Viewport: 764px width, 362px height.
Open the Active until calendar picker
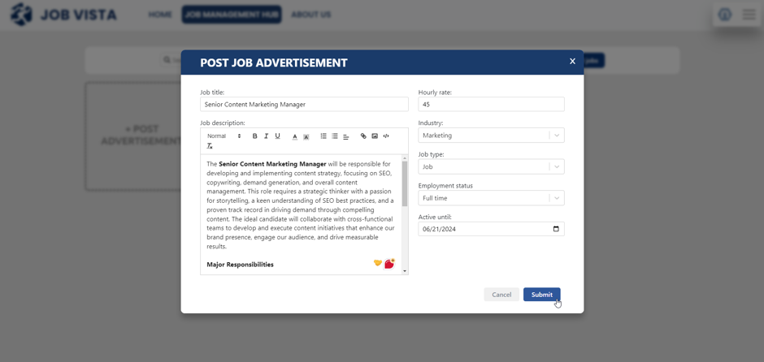point(556,229)
